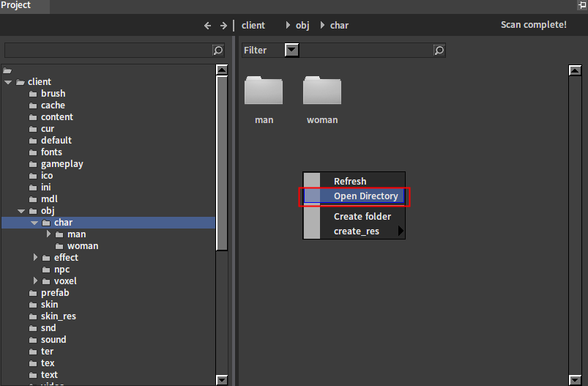Open the man folder thumbnail

click(264, 91)
